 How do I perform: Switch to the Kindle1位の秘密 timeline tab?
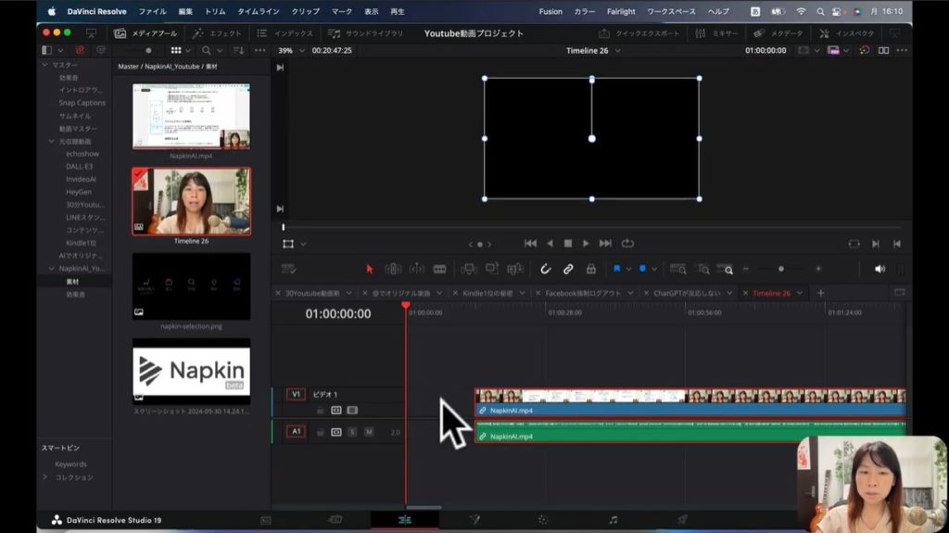[487, 293]
